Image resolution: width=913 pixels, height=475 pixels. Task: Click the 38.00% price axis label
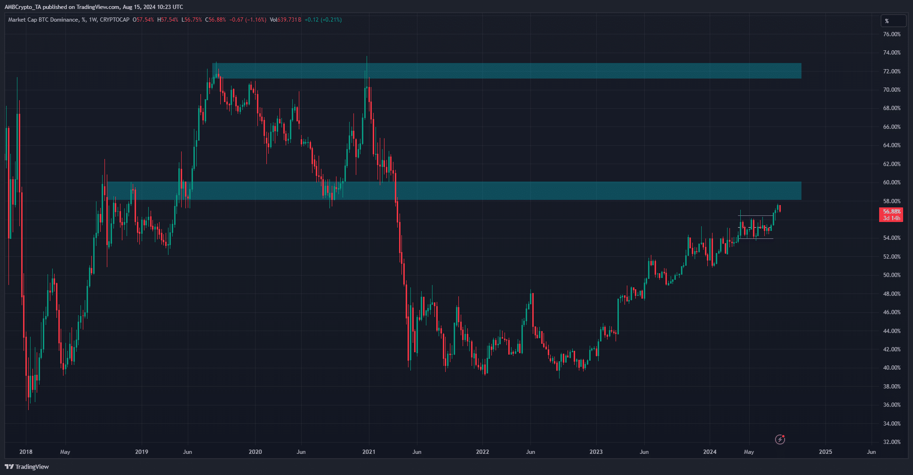[x=892, y=387]
